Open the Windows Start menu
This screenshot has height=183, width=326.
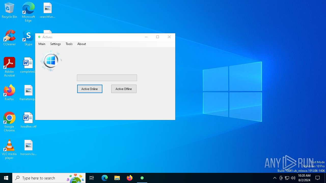tap(6, 178)
